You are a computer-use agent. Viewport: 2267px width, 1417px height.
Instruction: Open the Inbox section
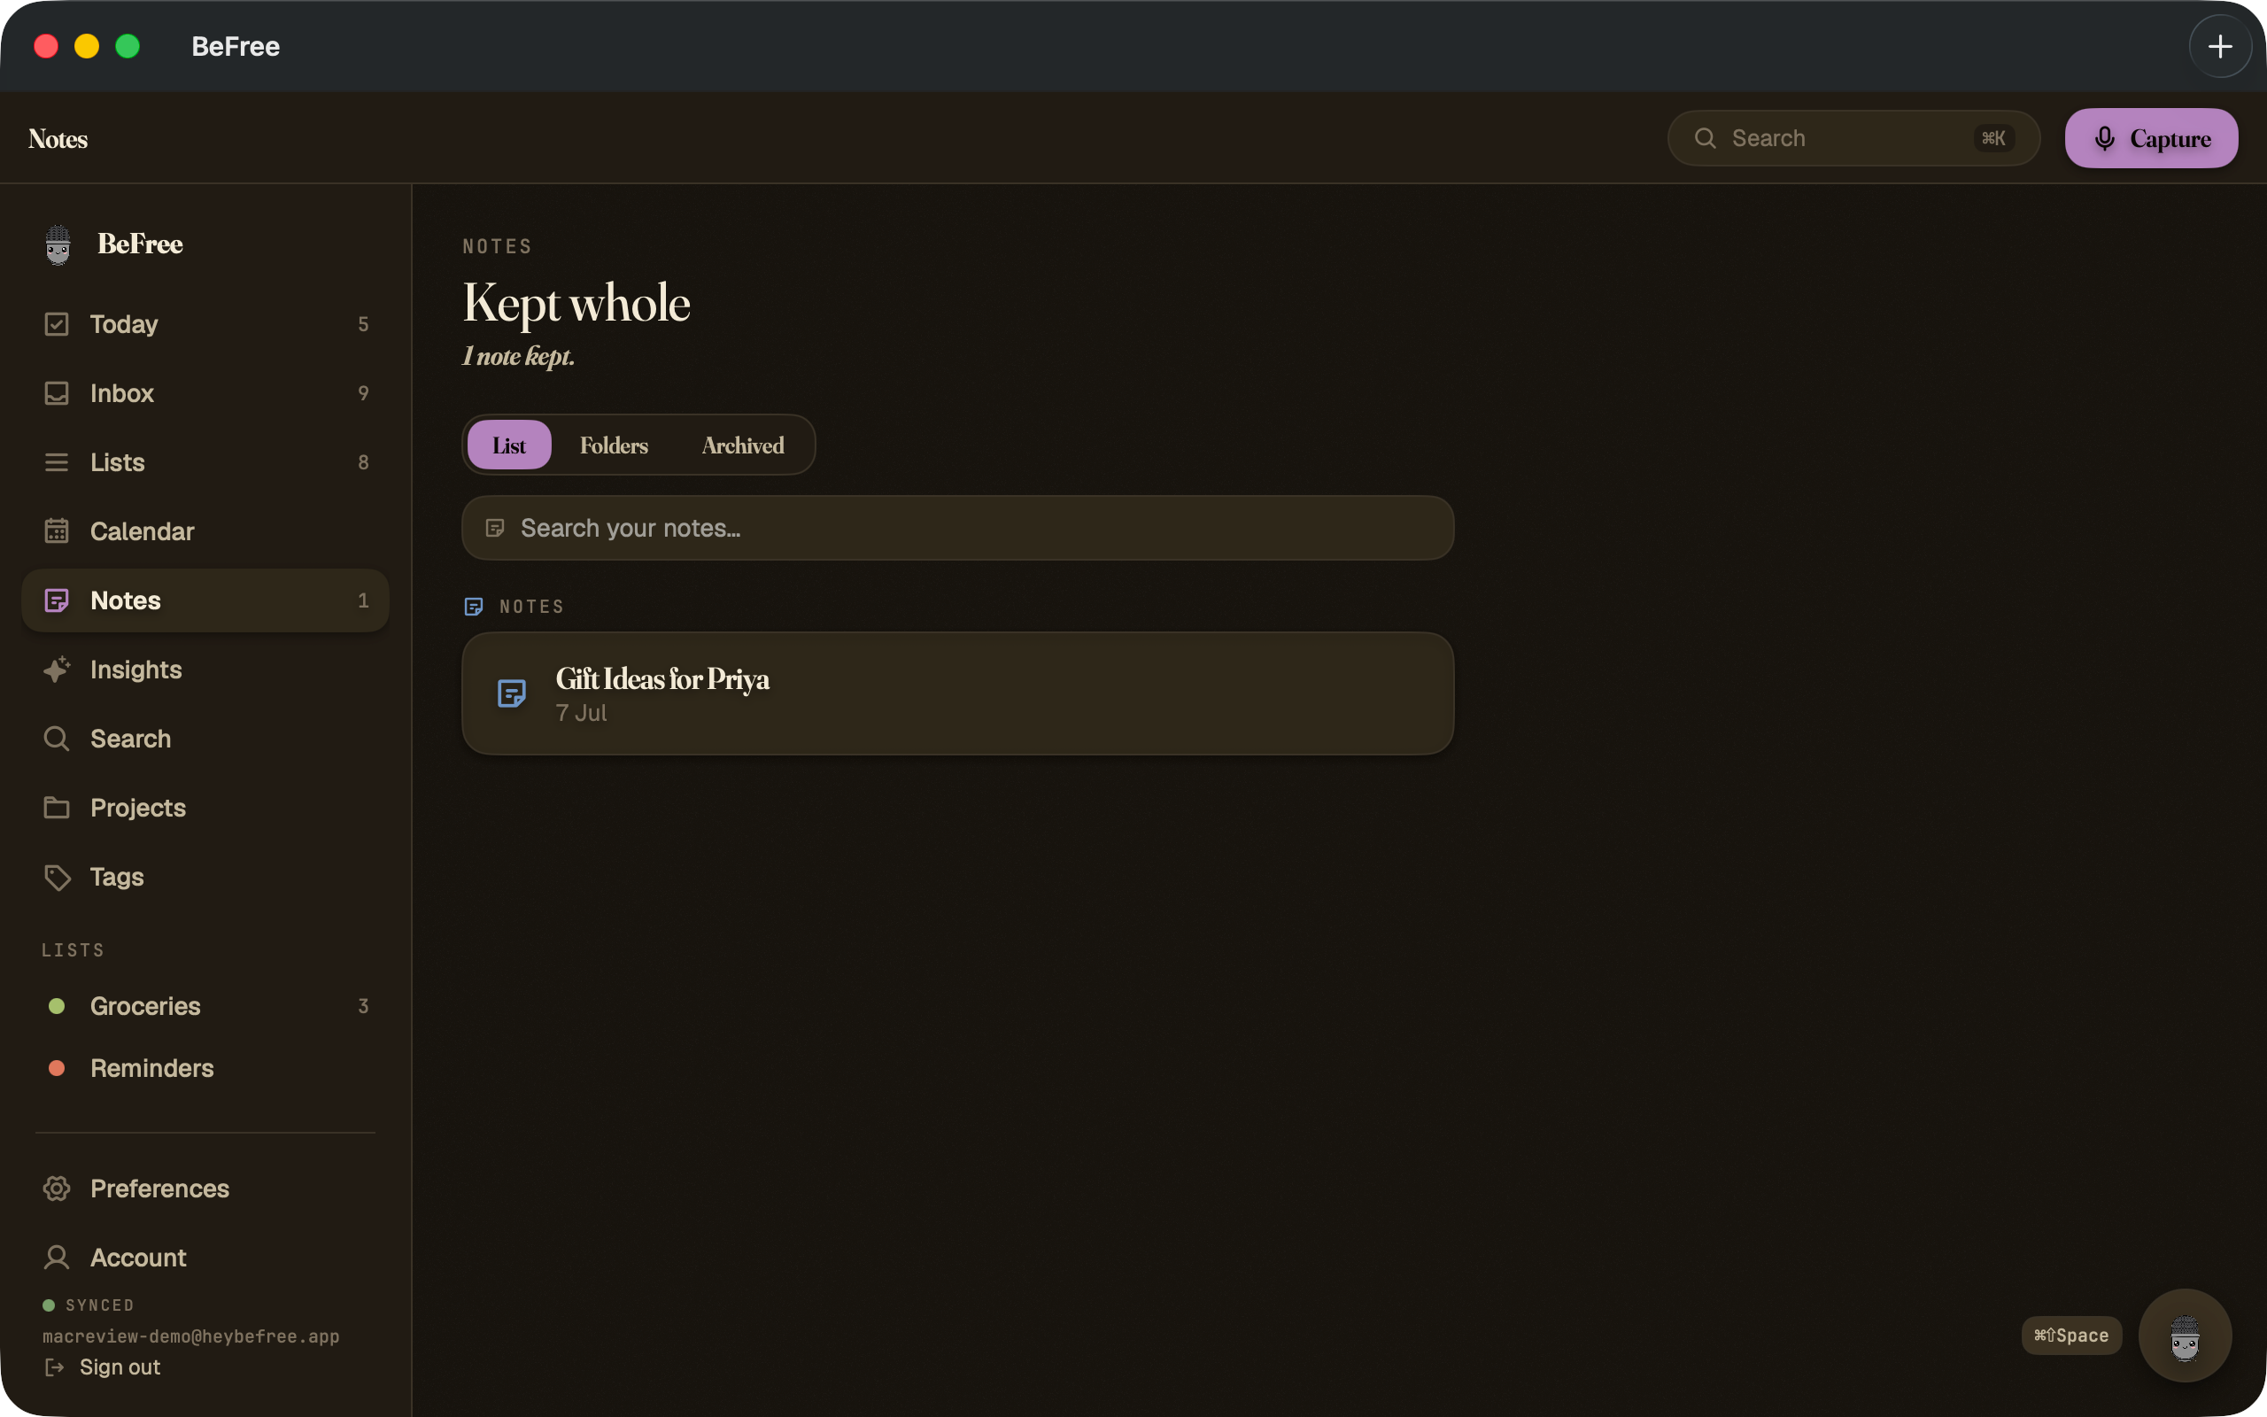205,393
